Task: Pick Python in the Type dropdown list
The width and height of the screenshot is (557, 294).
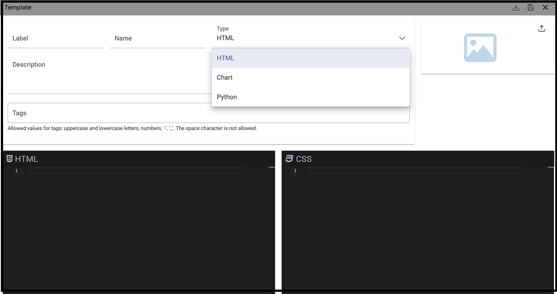Action: coord(311,97)
